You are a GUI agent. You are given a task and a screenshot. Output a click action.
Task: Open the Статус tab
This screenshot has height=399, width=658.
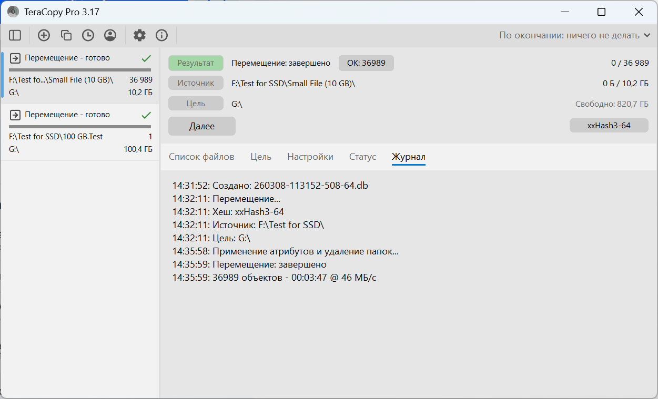(x=363, y=157)
